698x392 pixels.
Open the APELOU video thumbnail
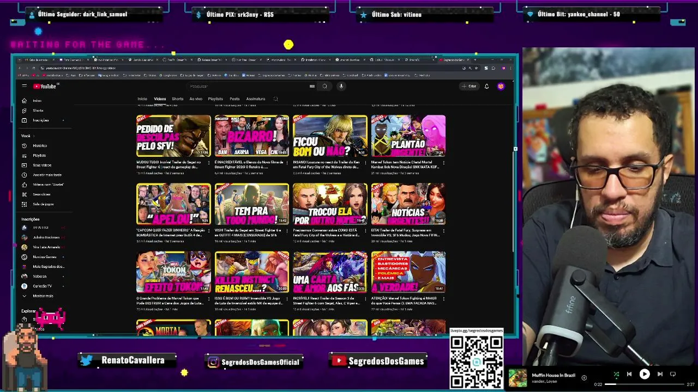tap(173, 204)
